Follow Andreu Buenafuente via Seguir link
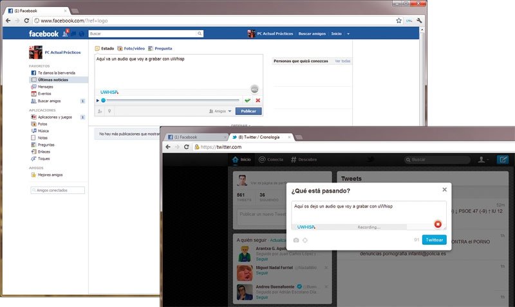The image size is (515, 307). tap(262, 297)
